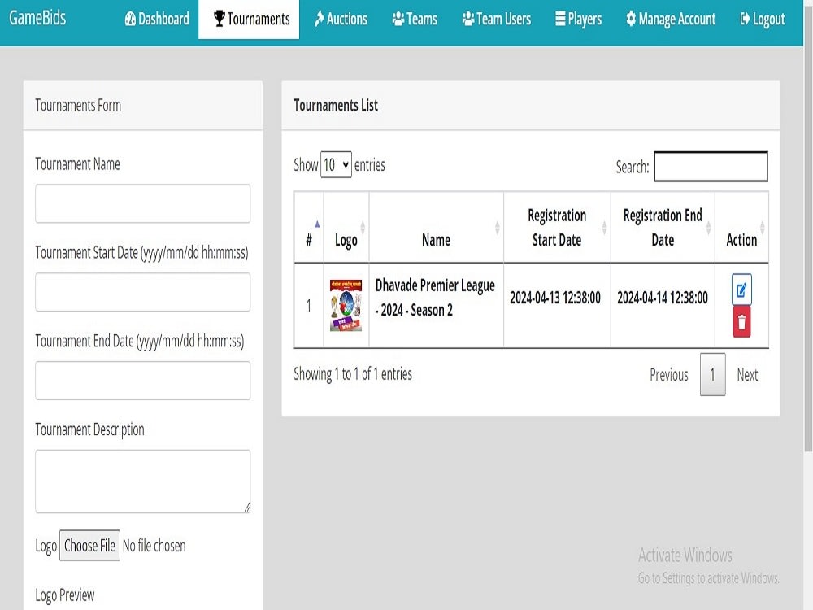The image size is (813, 610).
Task: Click the Next pagination button
Action: pyautogui.click(x=747, y=374)
